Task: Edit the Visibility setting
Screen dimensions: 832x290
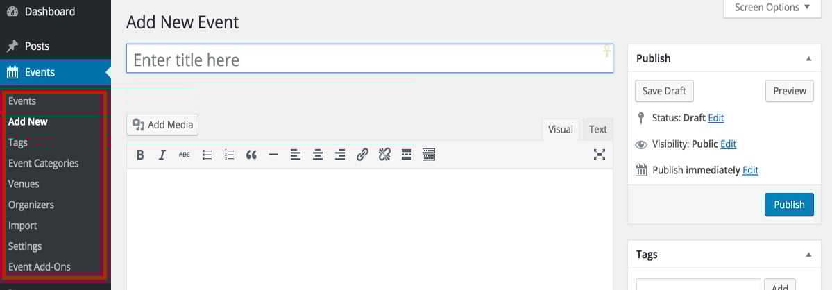Action: [728, 144]
